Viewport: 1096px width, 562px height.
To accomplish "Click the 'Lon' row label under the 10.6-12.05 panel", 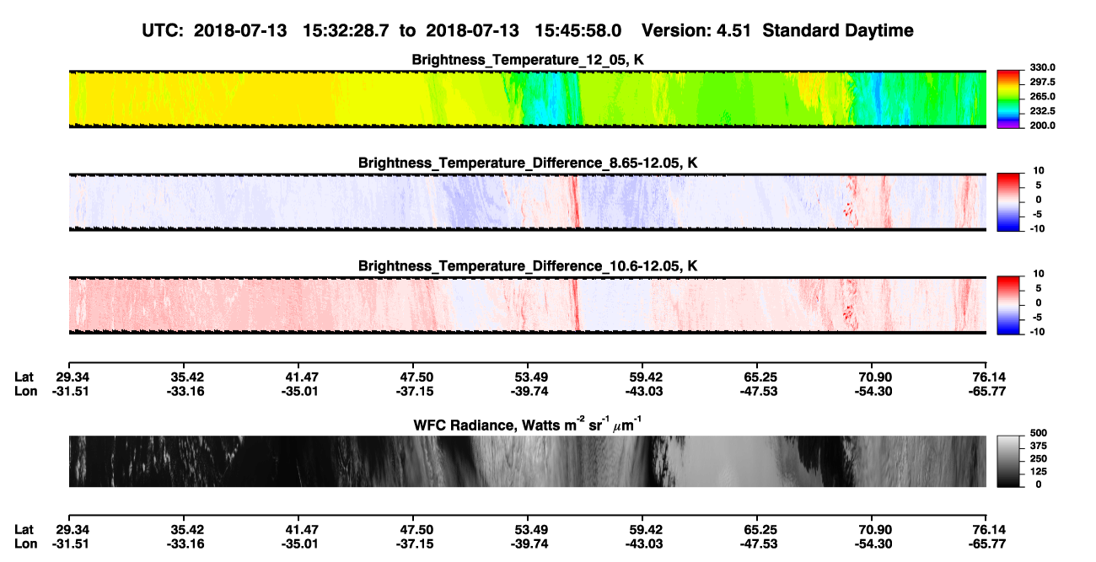I will [x=25, y=391].
